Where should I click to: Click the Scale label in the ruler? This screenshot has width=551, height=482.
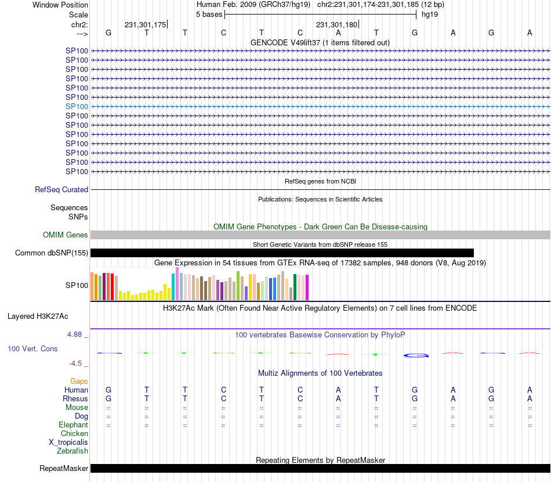pyautogui.click(x=78, y=15)
